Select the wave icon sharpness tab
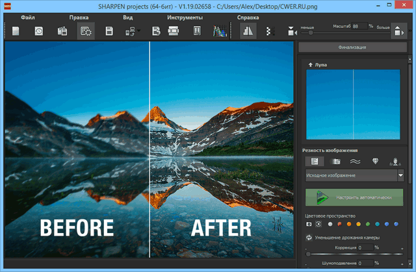Image resolution: width=416 pixels, height=272 pixels. pyautogui.click(x=355, y=161)
